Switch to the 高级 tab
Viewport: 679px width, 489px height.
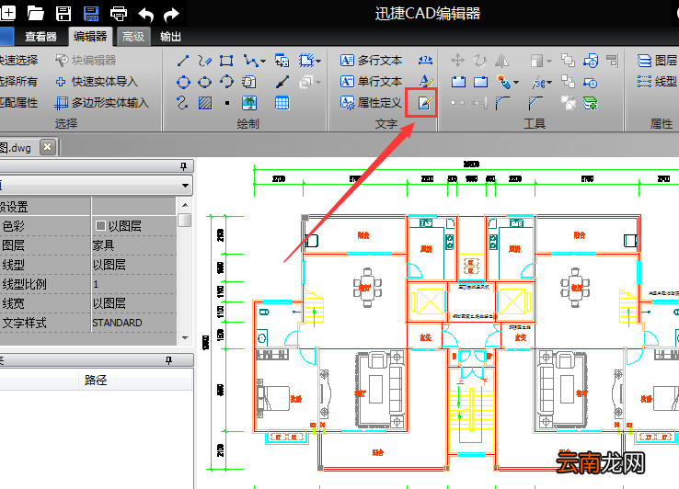coord(132,37)
